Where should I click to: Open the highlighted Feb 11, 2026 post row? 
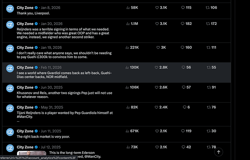(117, 73)
